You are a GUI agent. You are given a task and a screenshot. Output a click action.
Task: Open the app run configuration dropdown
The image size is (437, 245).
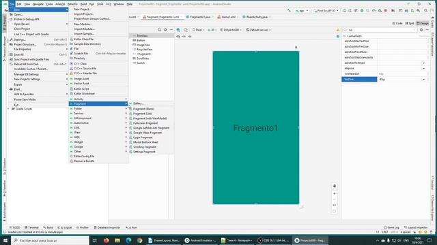coord(302,11)
